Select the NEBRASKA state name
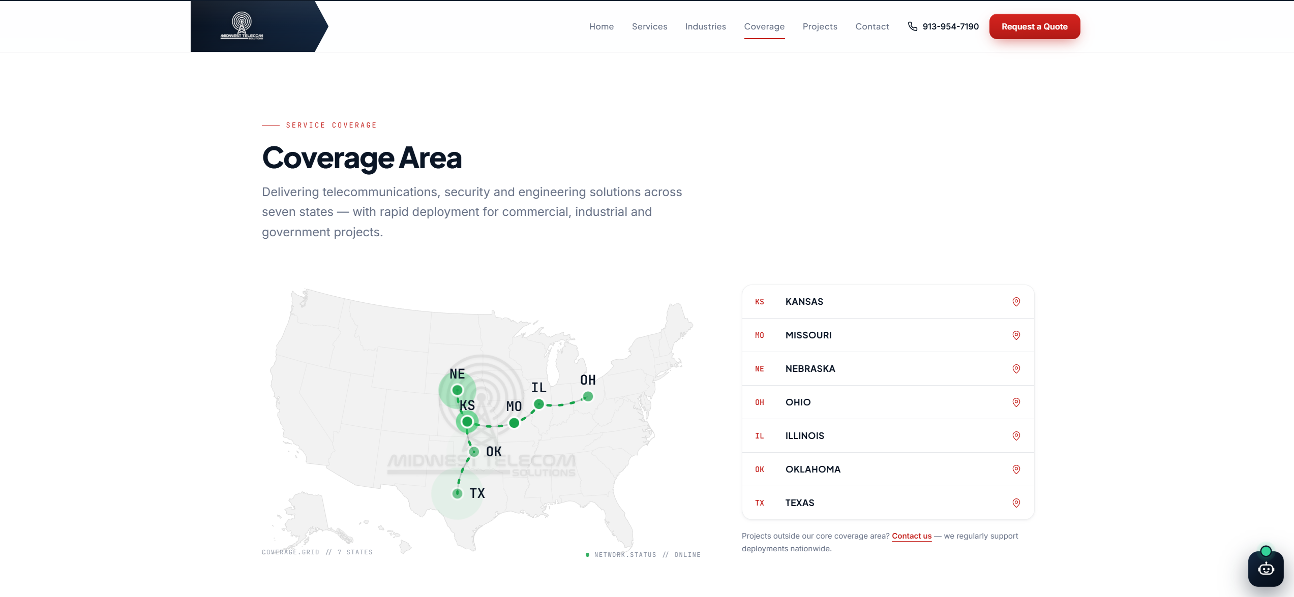This screenshot has height=597, width=1294. [810, 369]
